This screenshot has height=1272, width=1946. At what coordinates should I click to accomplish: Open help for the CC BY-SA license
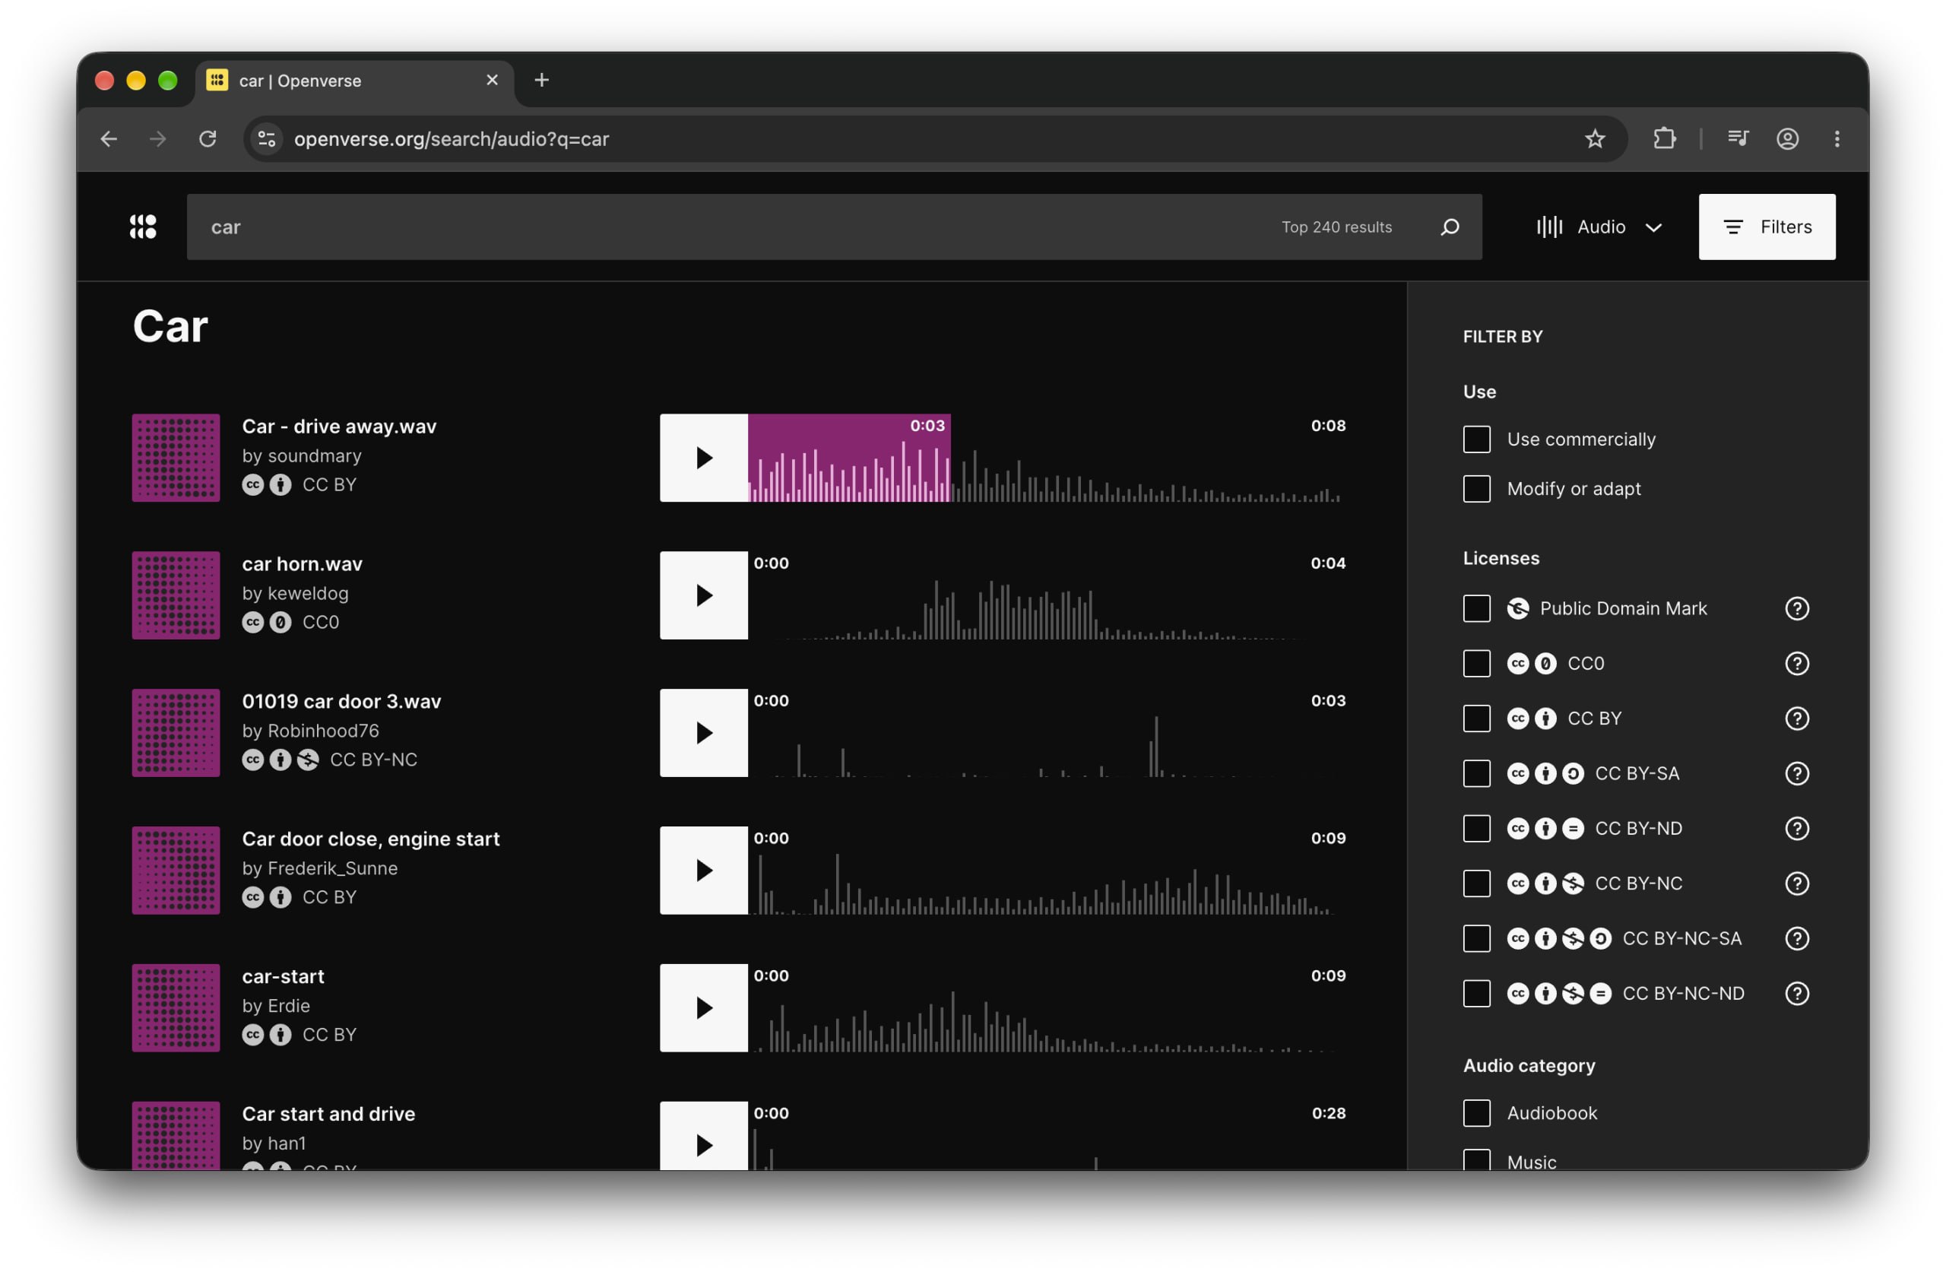click(x=1796, y=773)
